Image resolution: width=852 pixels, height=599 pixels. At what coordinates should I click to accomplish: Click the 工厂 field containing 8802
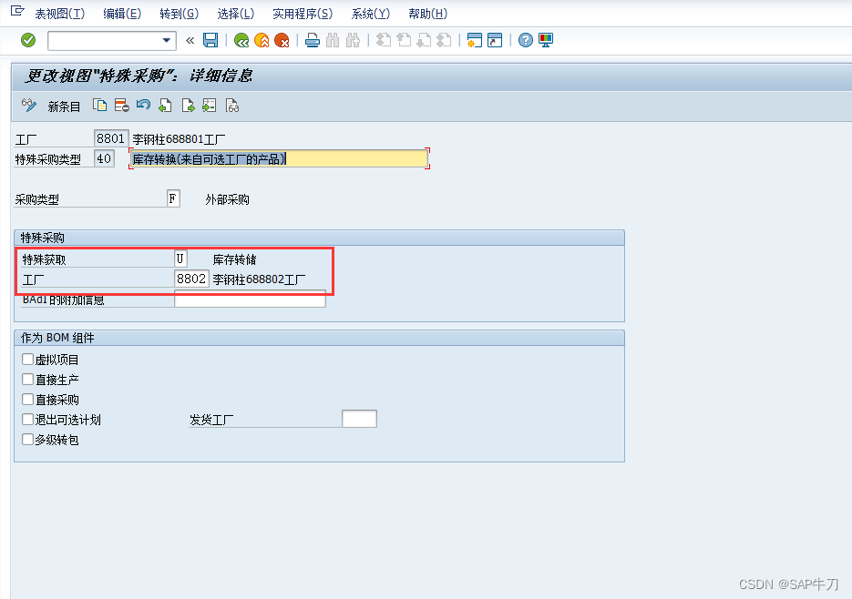coord(191,279)
